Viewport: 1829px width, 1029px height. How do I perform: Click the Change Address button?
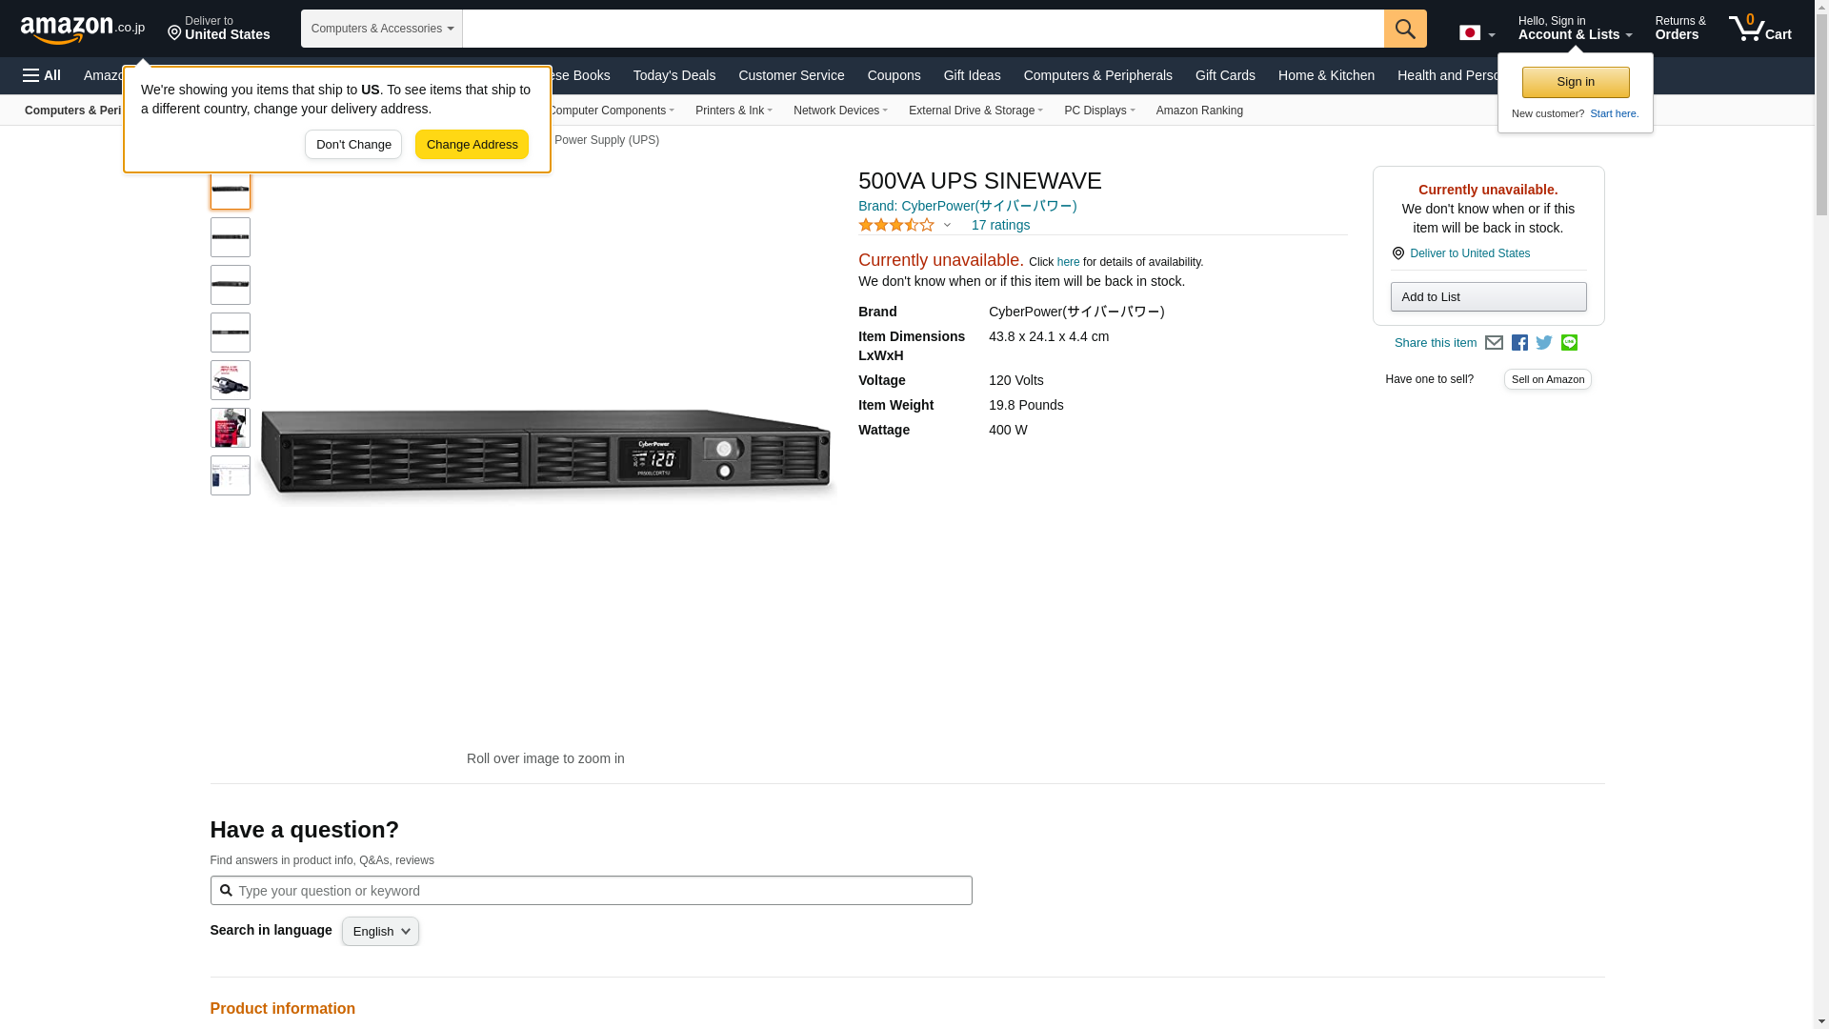[472, 145]
